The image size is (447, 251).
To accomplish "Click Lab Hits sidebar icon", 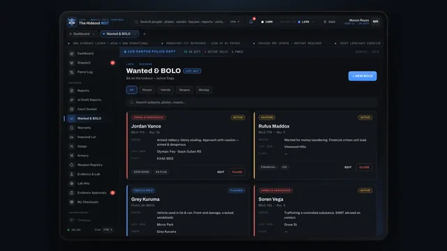I will 71,183.
